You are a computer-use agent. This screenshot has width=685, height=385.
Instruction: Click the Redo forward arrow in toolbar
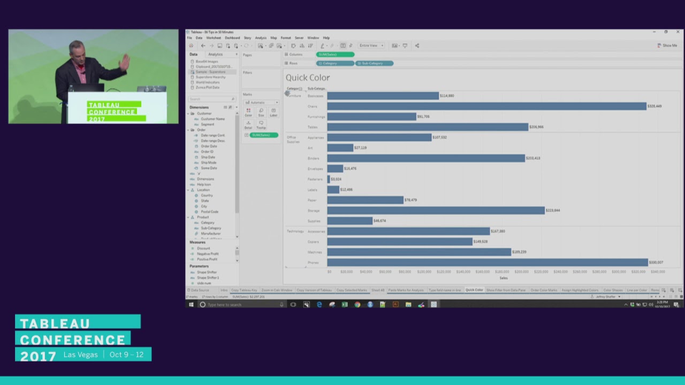211,45
